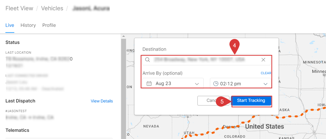Screen dimensions: 326x139
Task: Click the Telematics section heading
Action: click(x=17, y=130)
